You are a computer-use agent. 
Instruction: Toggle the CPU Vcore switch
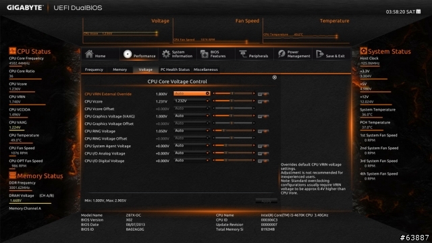(x=263, y=102)
